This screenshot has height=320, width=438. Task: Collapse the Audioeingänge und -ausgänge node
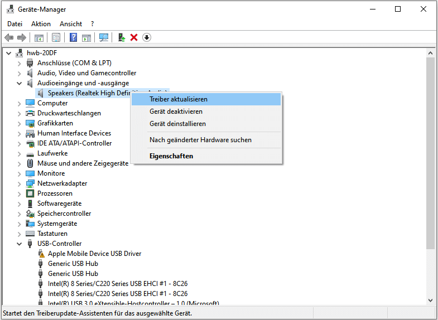(x=20, y=83)
